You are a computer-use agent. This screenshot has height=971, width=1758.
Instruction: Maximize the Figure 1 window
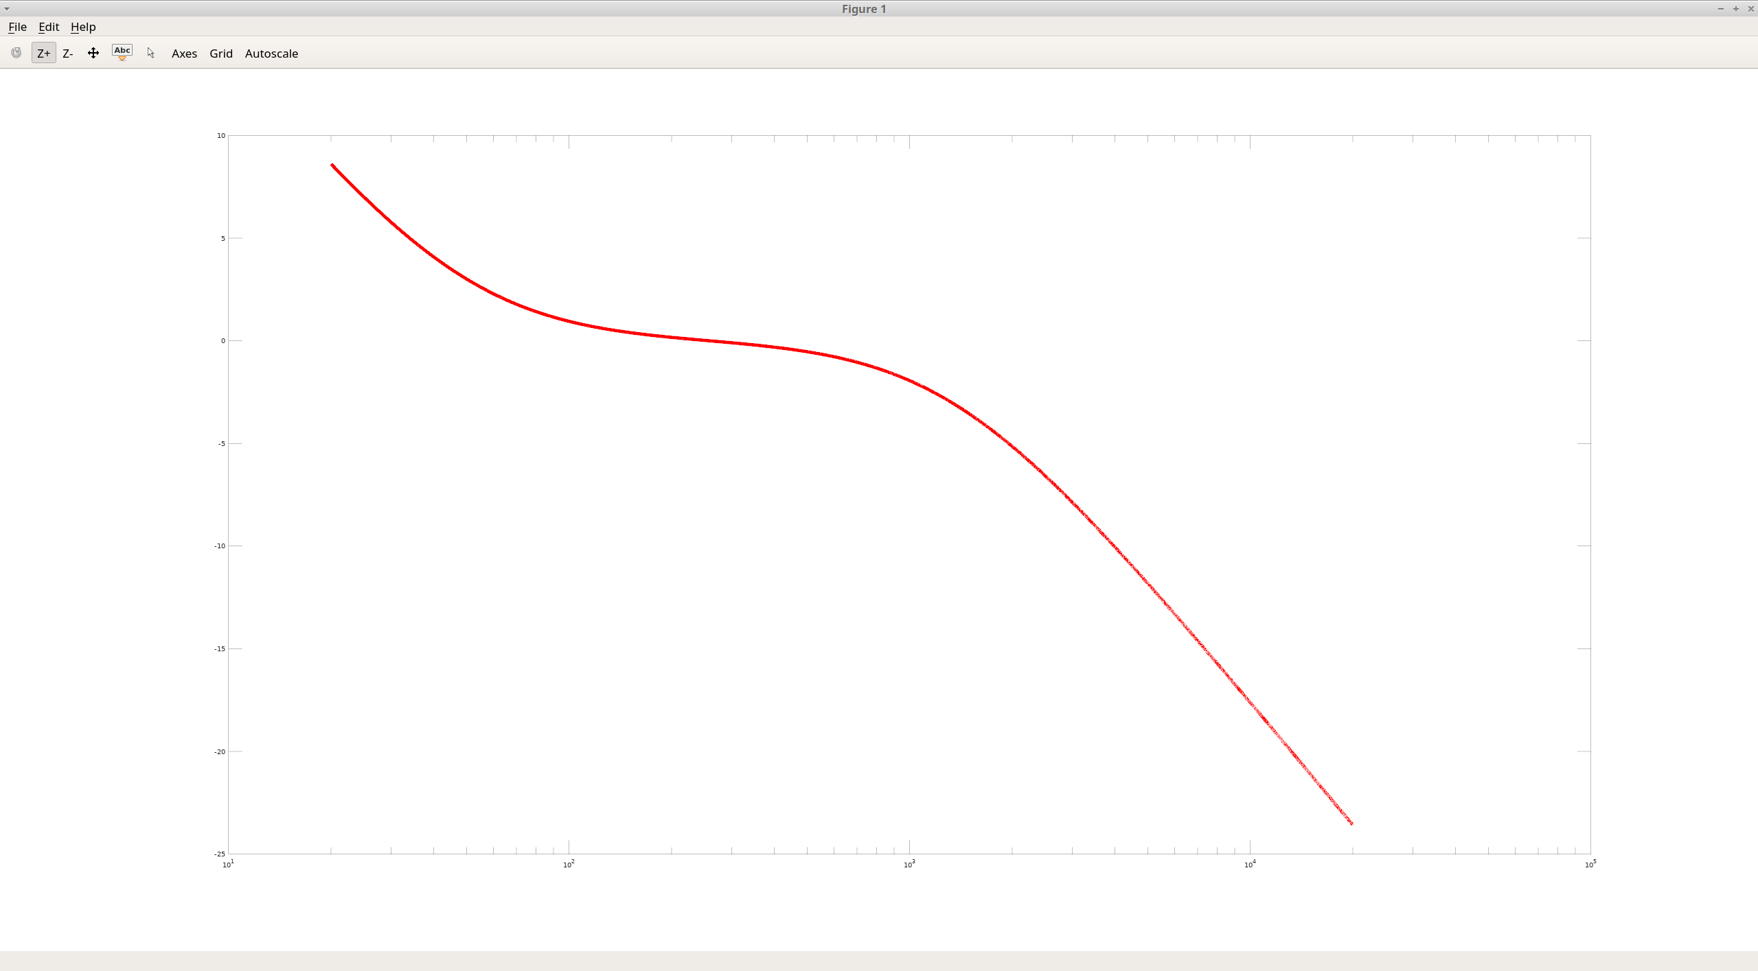(x=1735, y=9)
